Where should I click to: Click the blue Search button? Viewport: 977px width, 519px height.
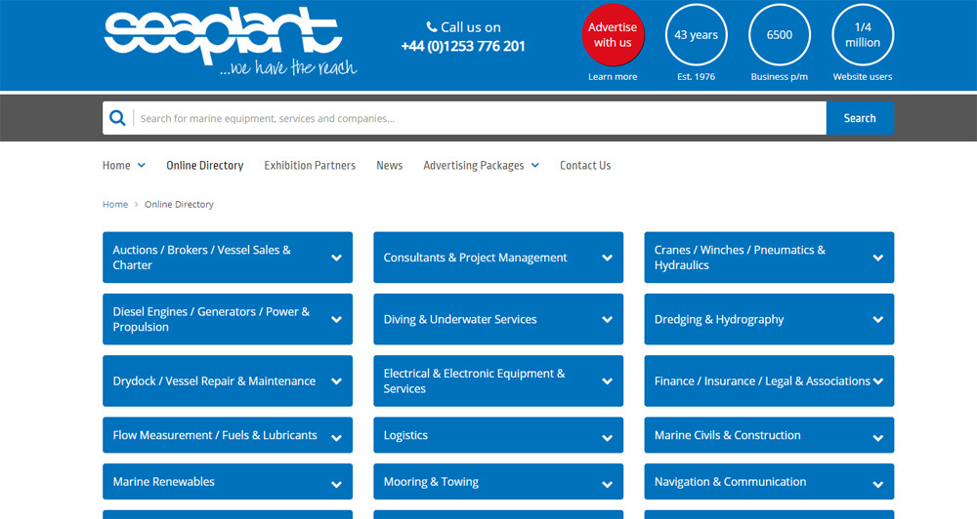[860, 118]
